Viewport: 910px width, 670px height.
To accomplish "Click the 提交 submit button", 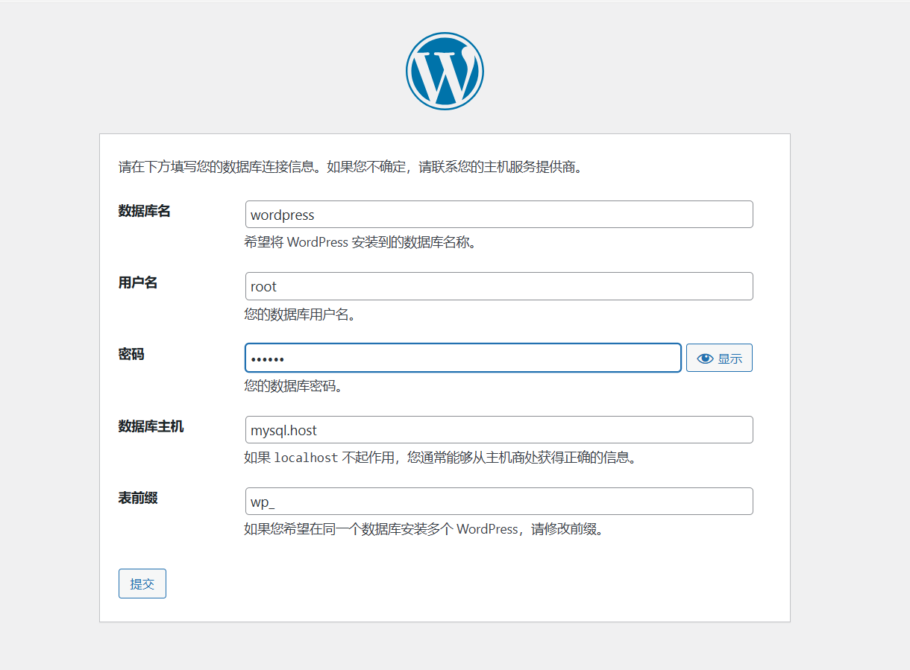I will (x=142, y=584).
